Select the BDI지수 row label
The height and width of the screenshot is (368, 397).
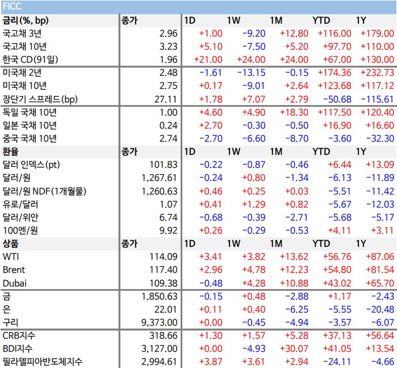click(x=18, y=349)
